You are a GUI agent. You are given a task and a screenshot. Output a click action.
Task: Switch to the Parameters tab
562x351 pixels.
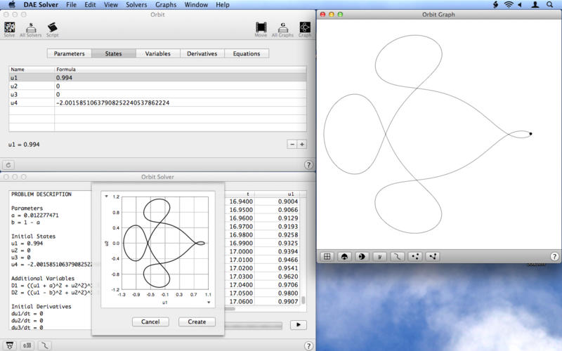click(70, 53)
